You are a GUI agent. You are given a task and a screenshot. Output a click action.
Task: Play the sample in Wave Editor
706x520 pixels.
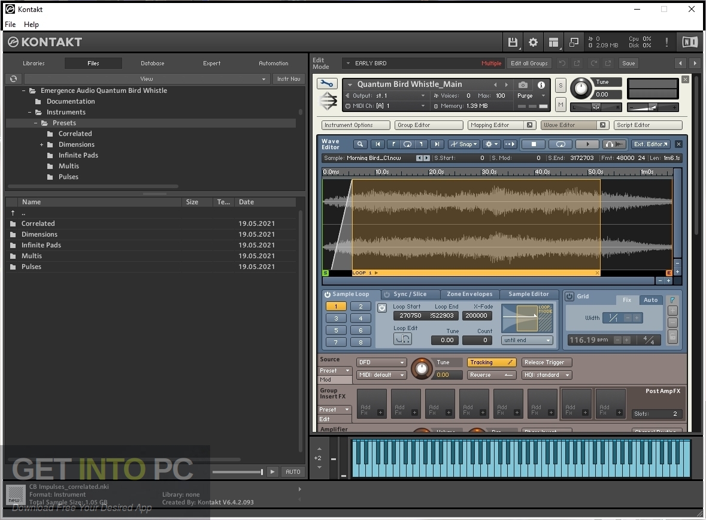587,144
